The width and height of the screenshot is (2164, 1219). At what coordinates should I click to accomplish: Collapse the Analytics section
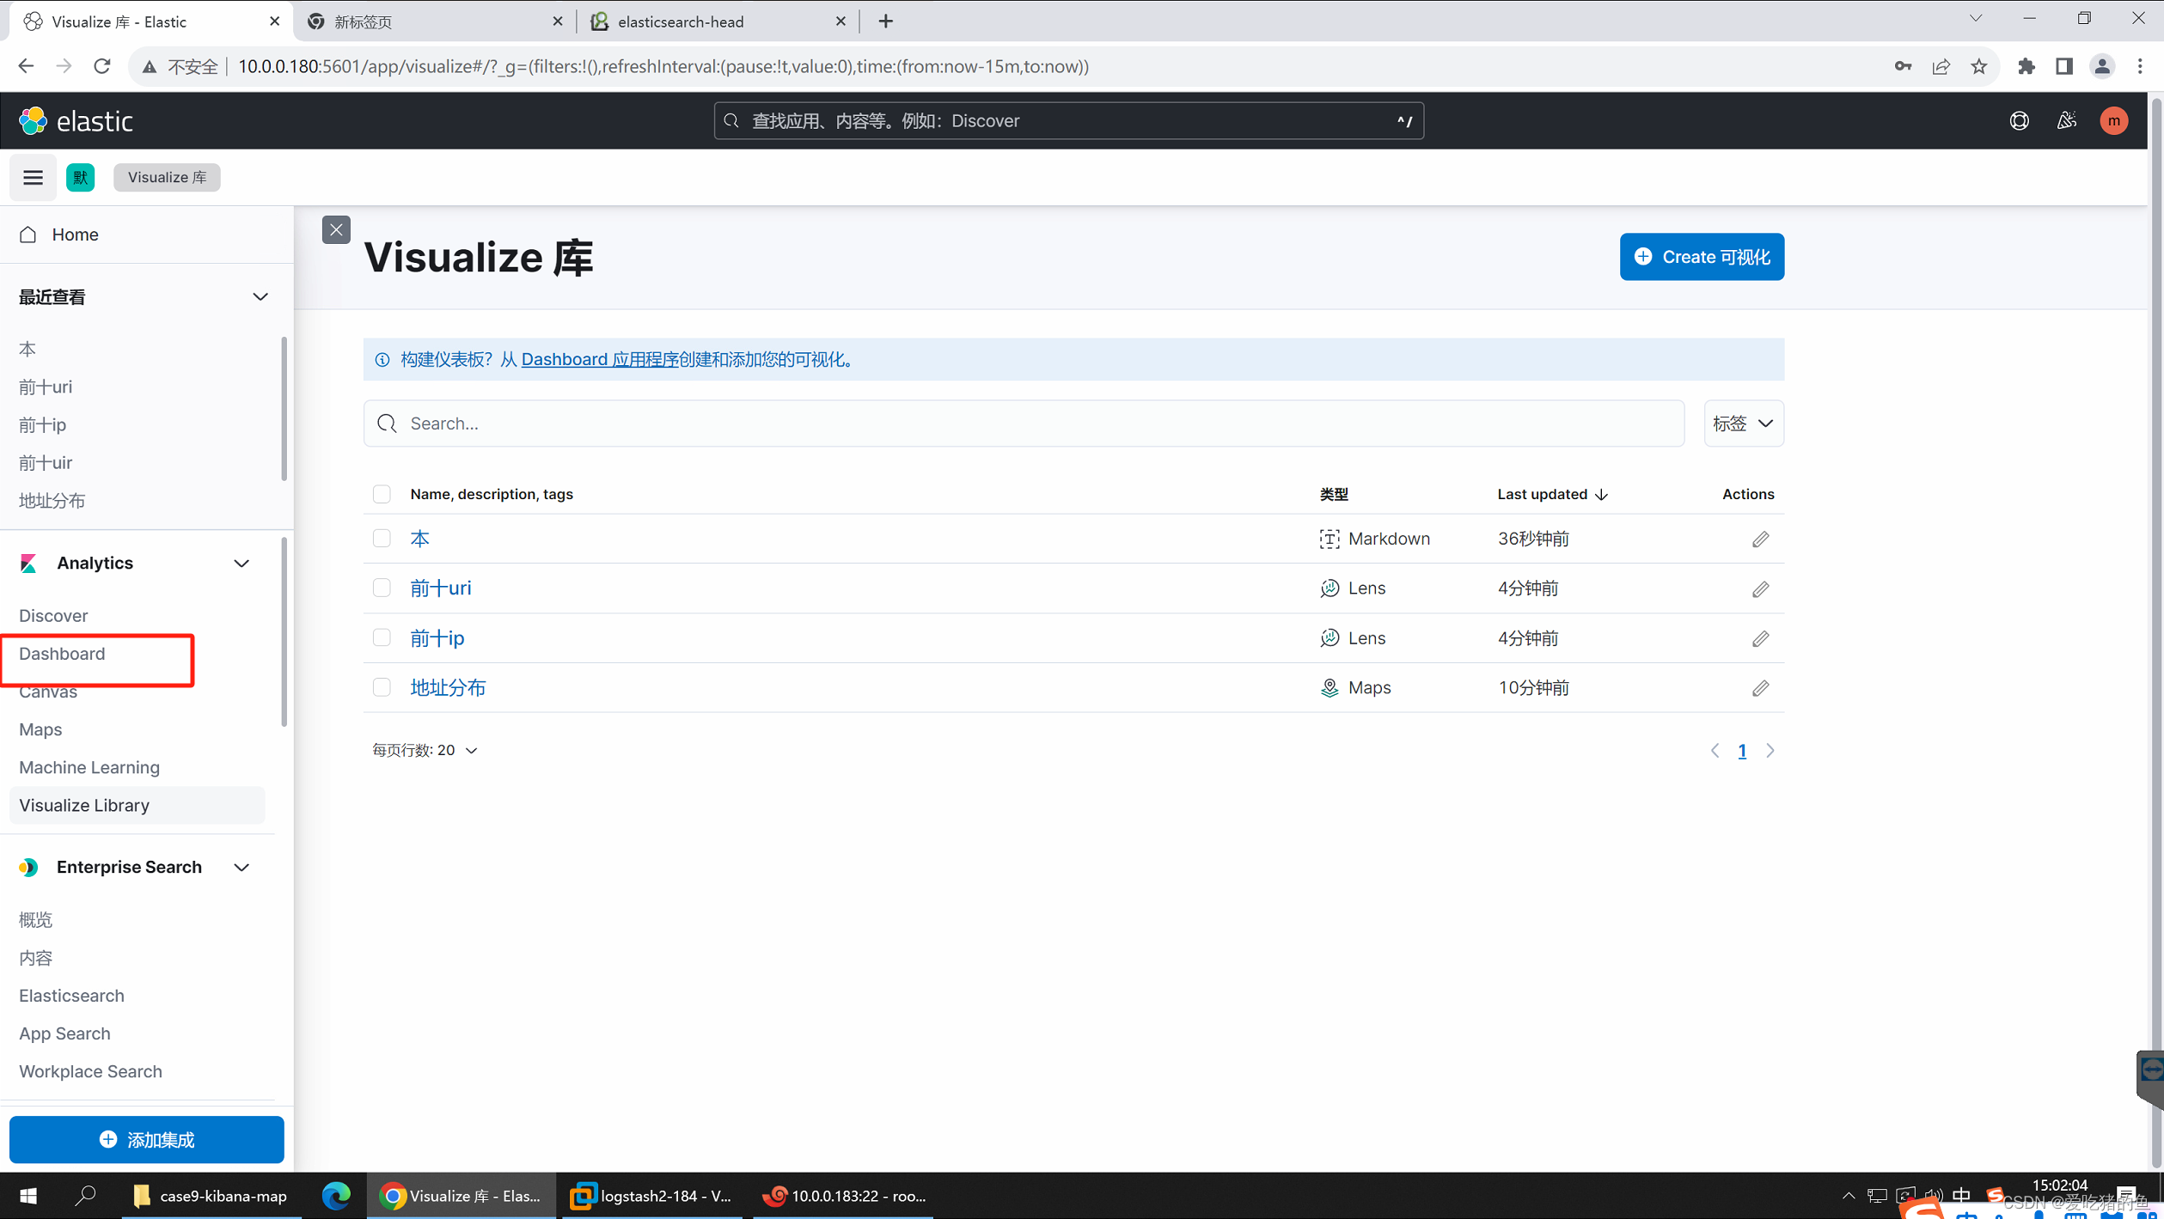[241, 564]
